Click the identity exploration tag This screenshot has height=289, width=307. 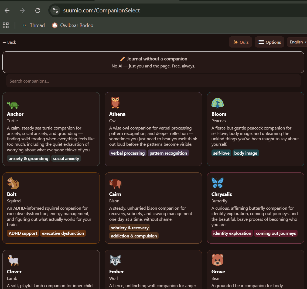(232, 233)
